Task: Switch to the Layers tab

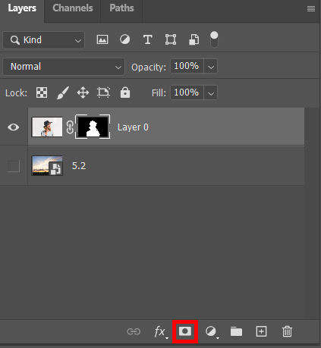Action: (22, 8)
